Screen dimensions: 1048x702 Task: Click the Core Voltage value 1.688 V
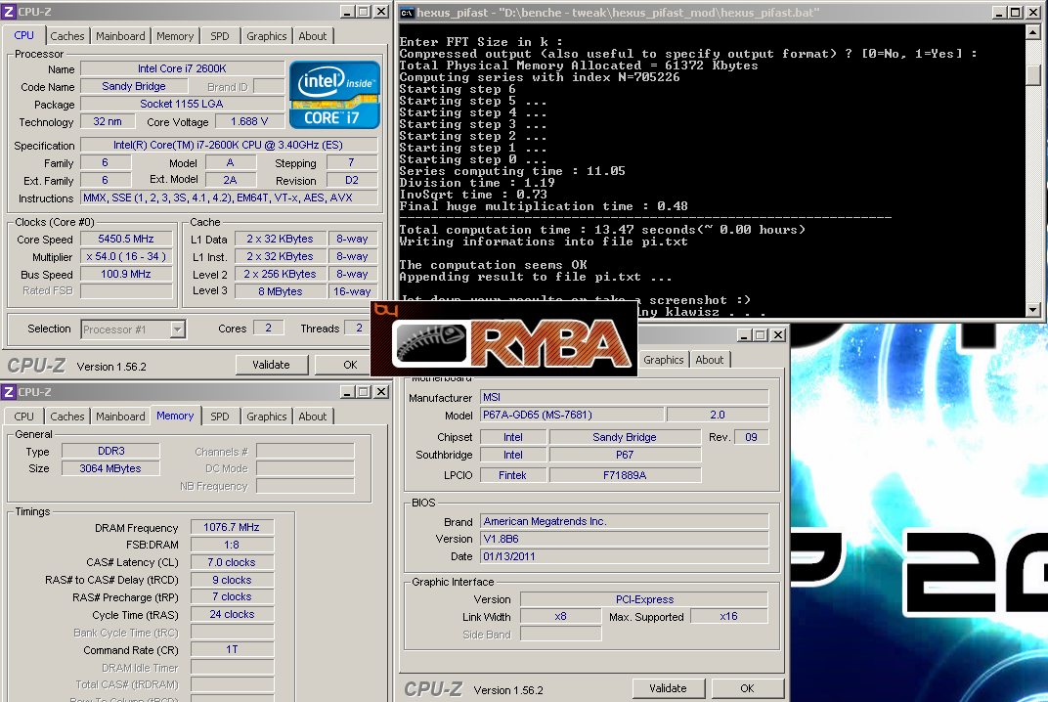click(249, 121)
